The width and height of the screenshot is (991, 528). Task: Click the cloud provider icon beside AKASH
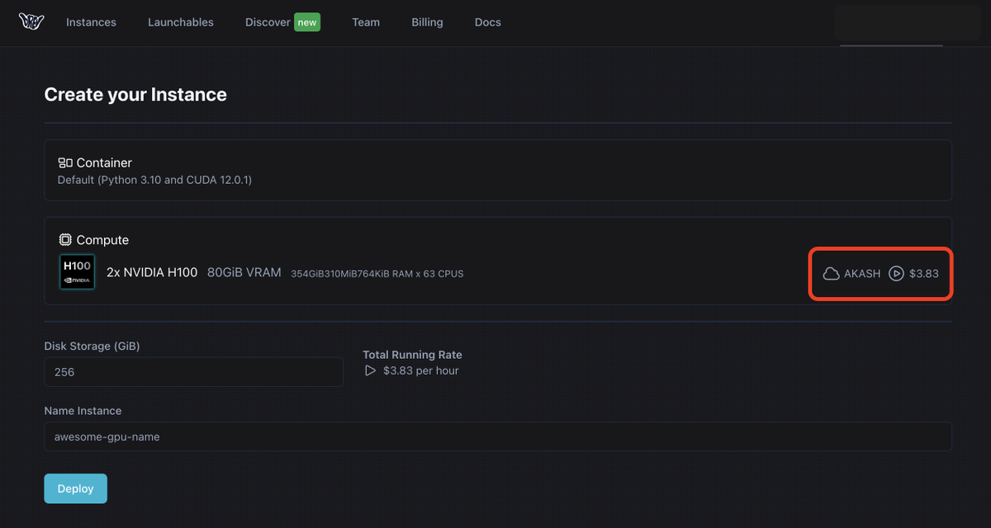[831, 273]
